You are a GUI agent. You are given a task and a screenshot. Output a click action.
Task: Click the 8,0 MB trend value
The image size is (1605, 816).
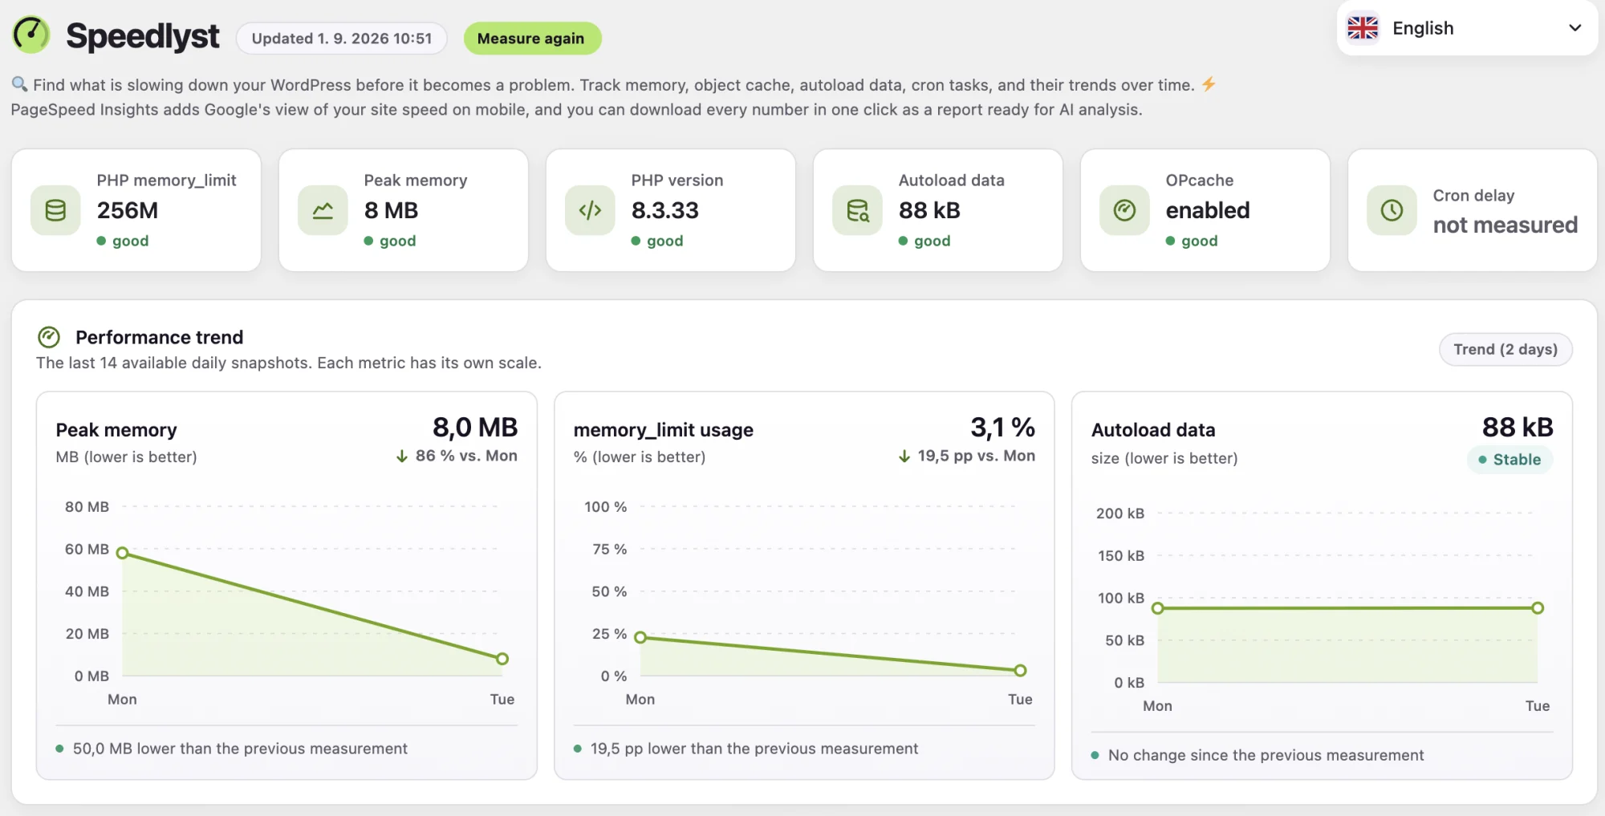click(x=475, y=427)
